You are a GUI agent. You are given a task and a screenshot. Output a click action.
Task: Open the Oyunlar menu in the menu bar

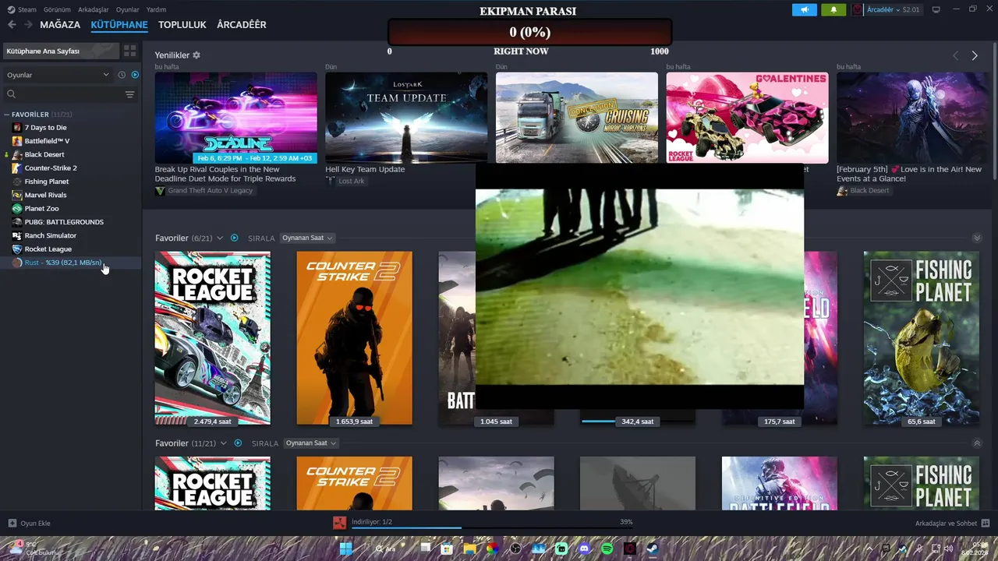[x=127, y=9]
